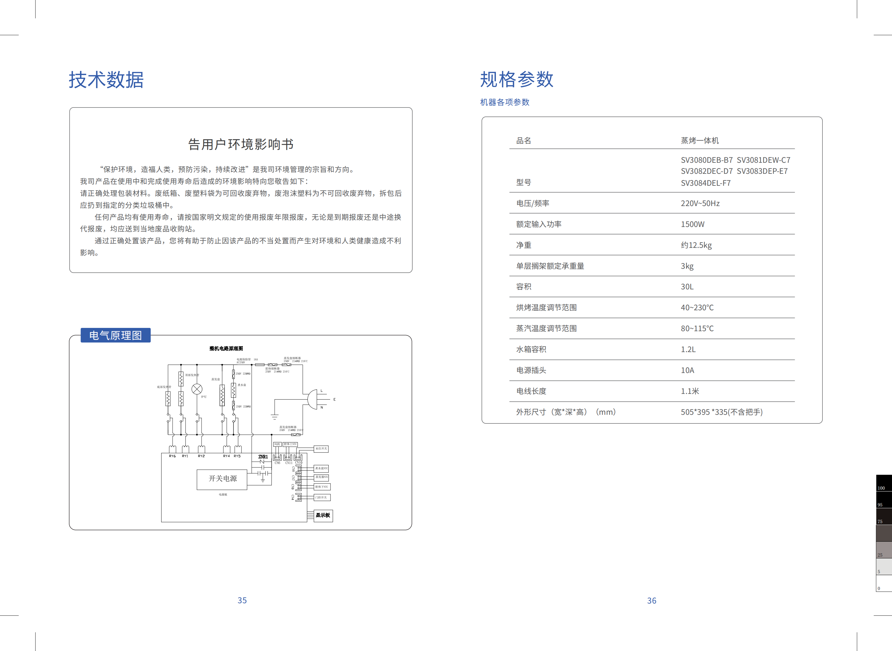
Task: Click the 技术数据 page heading
Action: tap(106, 80)
